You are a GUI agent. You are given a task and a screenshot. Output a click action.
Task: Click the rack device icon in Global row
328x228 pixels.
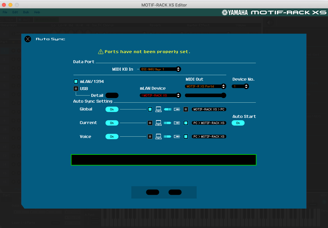click(x=177, y=109)
